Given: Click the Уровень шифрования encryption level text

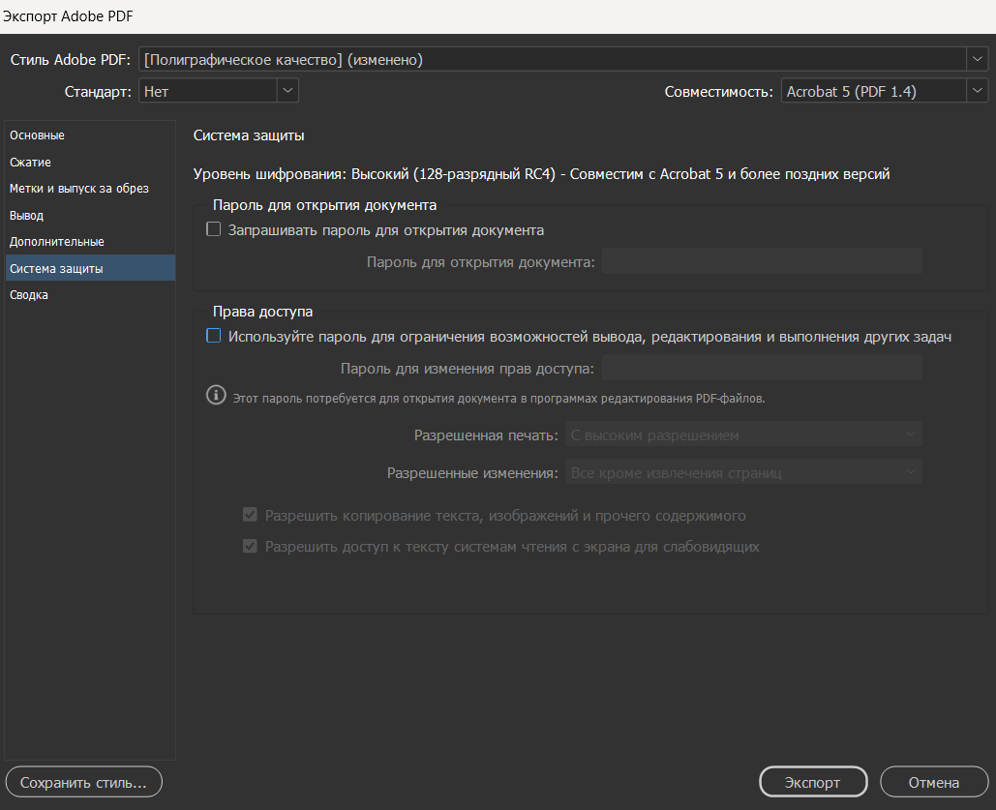Looking at the screenshot, I should 541,174.
